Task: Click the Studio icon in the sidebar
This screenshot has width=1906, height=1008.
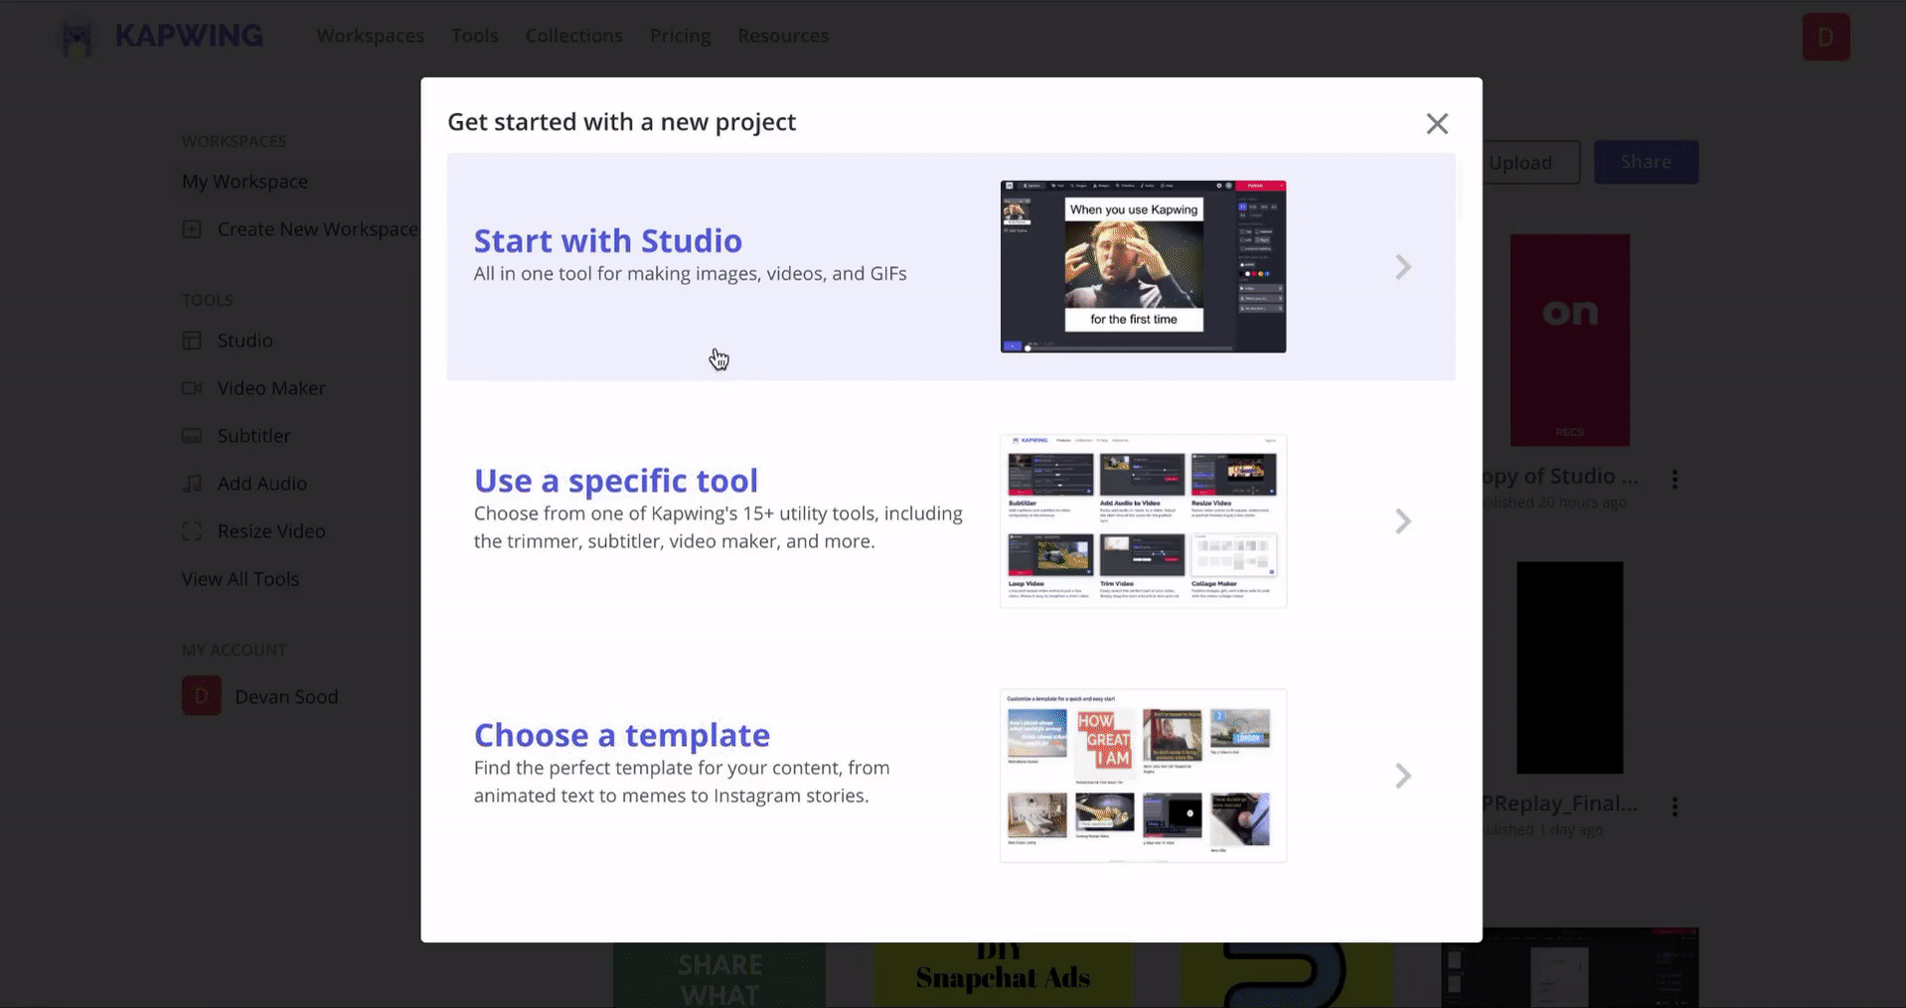Action: [x=192, y=341]
